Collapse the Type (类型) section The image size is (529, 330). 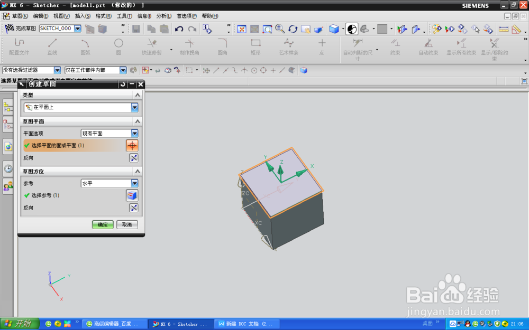(x=138, y=95)
